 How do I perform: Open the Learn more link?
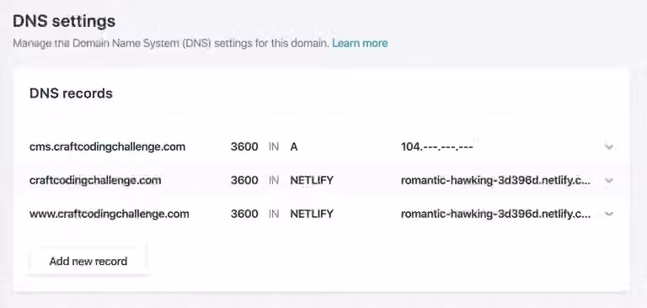(x=360, y=43)
